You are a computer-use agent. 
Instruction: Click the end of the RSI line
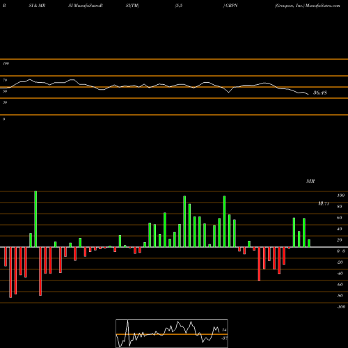(308, 94)
